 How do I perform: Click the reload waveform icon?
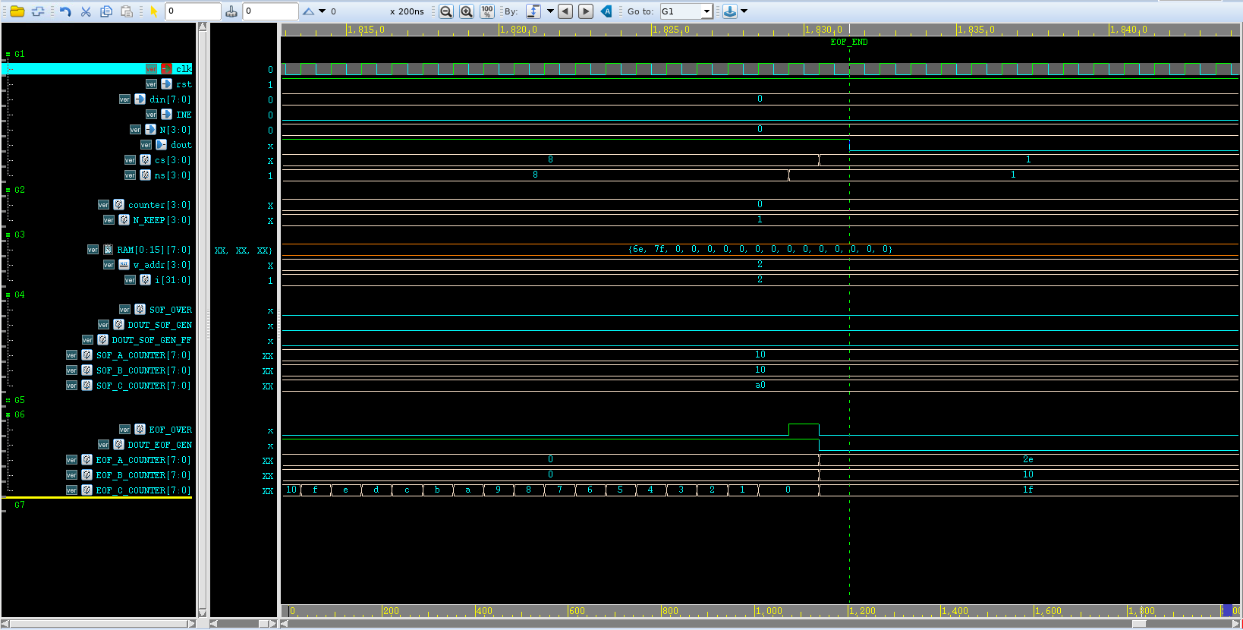[38, 11]
